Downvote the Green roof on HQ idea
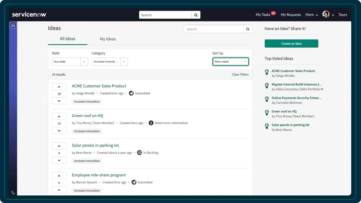The image size is (361, 203). [59, 130]
